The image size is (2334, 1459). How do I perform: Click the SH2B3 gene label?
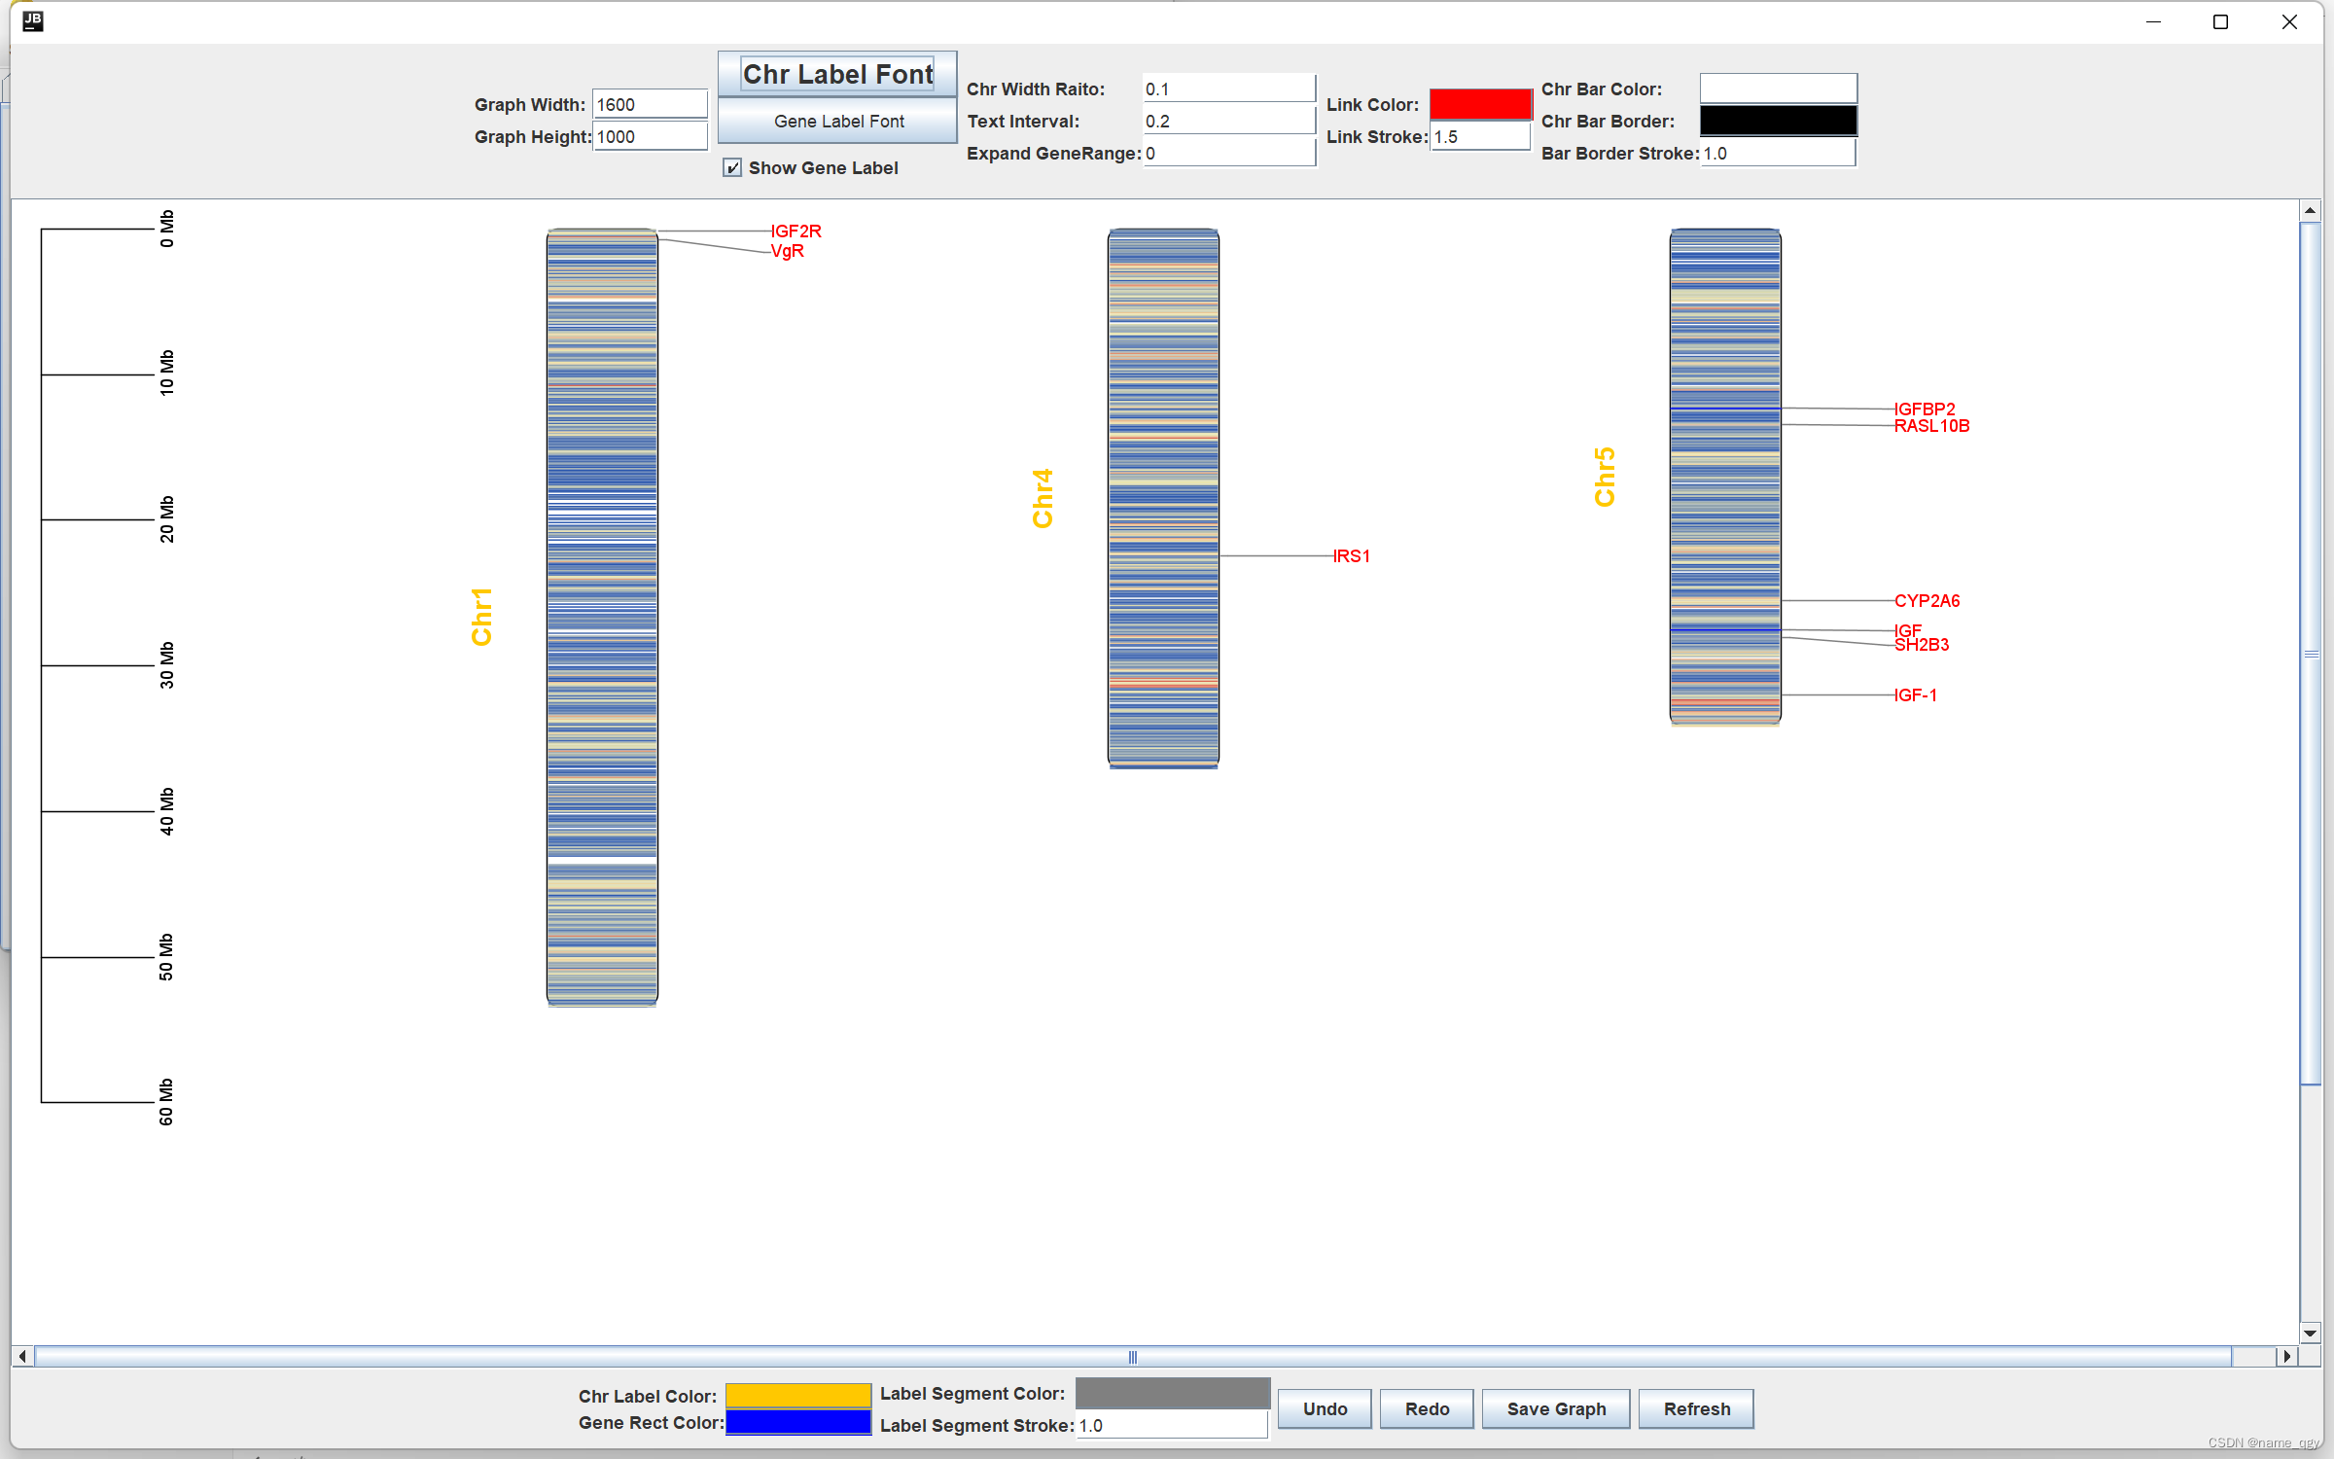click(x=1922, y=644)
